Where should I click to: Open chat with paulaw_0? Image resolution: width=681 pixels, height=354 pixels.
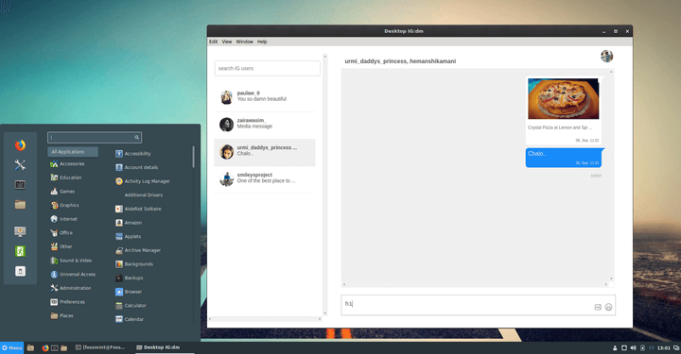[265, 97]
